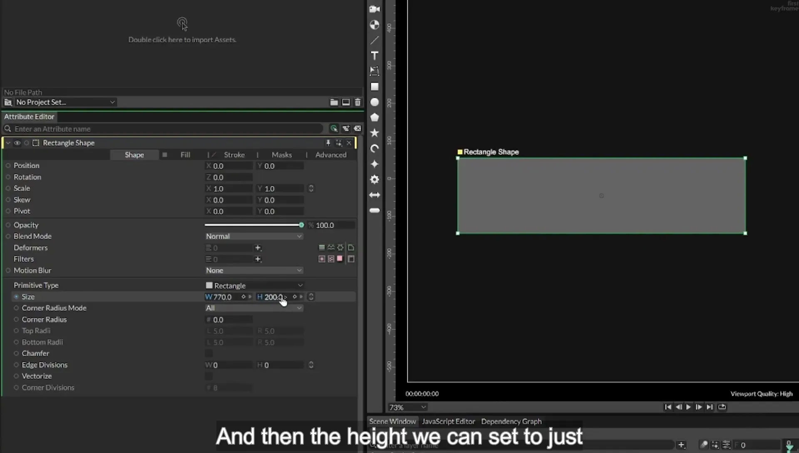Switch to the Stroke tab

pyautogui.click(x=234, y=154)
